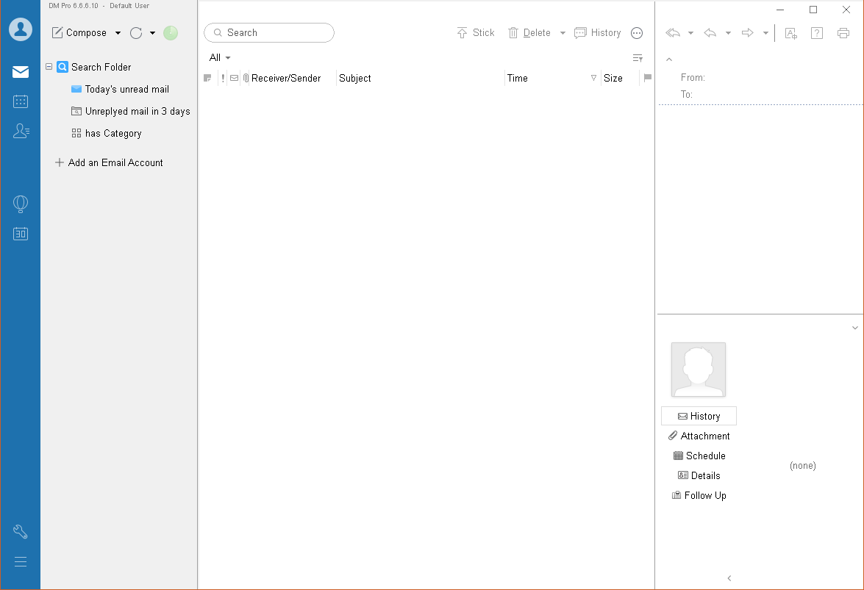Click the Delete button
This screenshot has height=590, width=864.
tap(529, 33)
